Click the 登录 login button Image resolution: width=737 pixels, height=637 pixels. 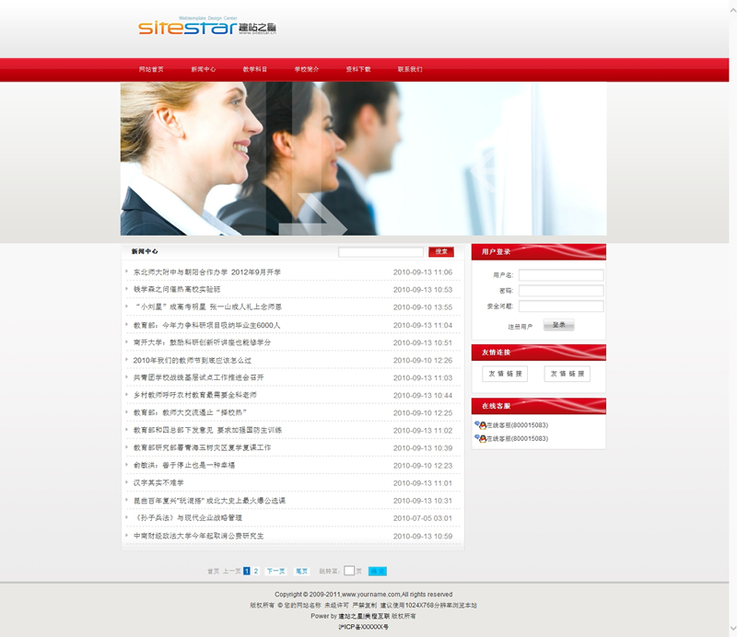(x=558, y=325)
